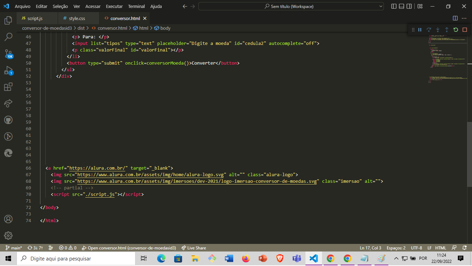Toggle the primary side bar
The image size is (472, 266).
pyautogui.click(x=394, y=6)
